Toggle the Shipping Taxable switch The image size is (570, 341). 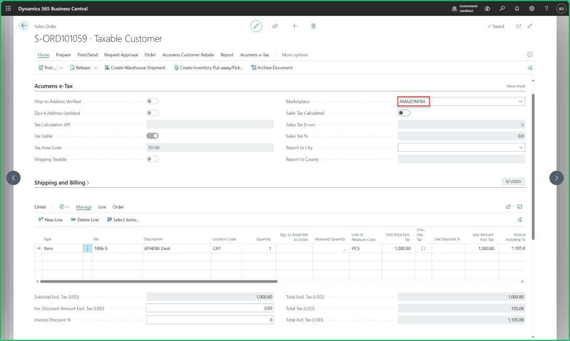tap(152, 159)
